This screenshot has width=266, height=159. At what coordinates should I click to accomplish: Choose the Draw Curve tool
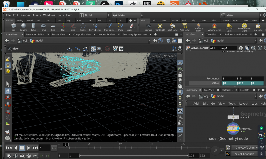coord(109,27)
